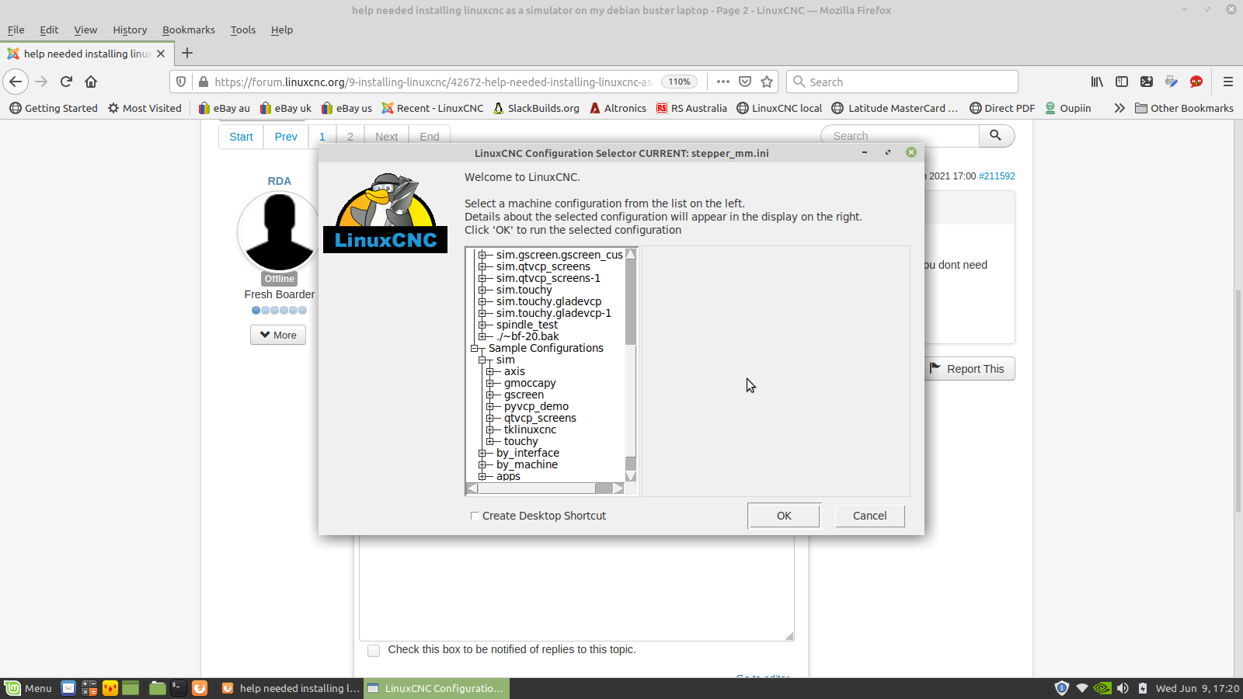Click the Print Edit printer-pencil extension icon
1243x699 pixels.
[x=1172, y=82]
